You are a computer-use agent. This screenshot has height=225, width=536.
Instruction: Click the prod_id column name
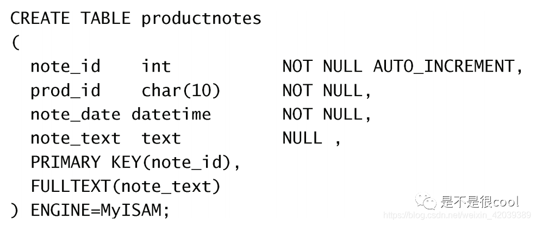pyautogui.click(x=65, y=91)
